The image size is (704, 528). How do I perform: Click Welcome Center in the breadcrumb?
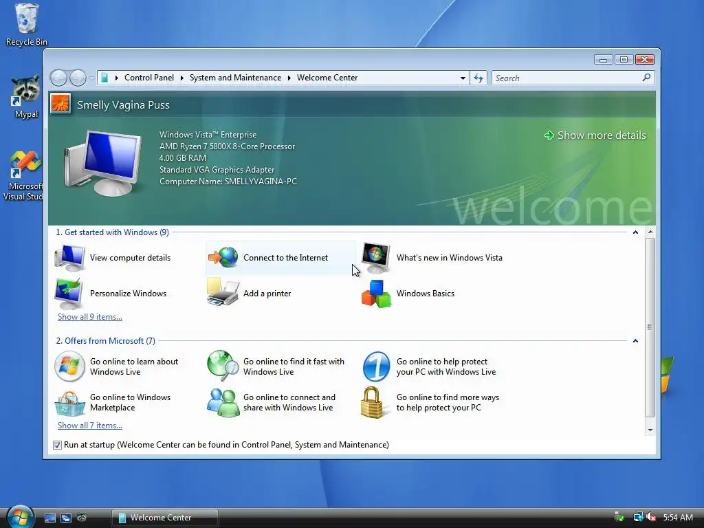pos(327,78)
